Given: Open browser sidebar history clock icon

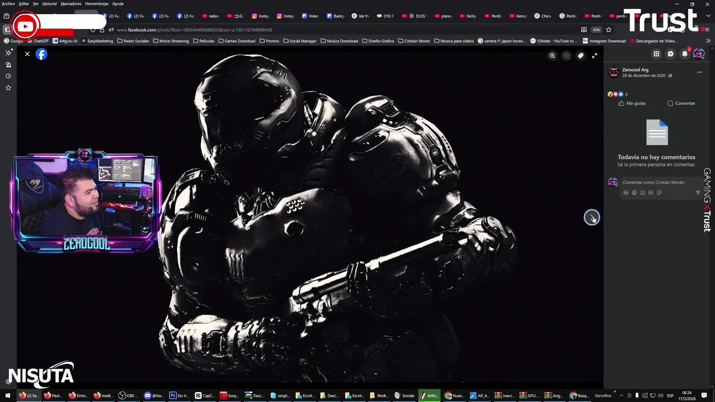Looking at the screenshot, I should (8, 76).
